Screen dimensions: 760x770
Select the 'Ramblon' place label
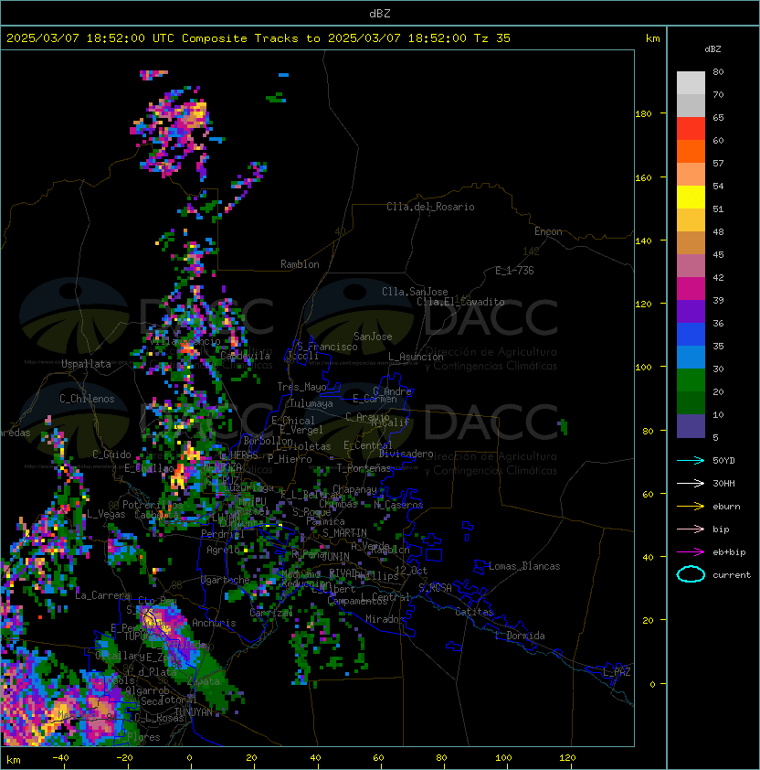click(x=300, y=264)
